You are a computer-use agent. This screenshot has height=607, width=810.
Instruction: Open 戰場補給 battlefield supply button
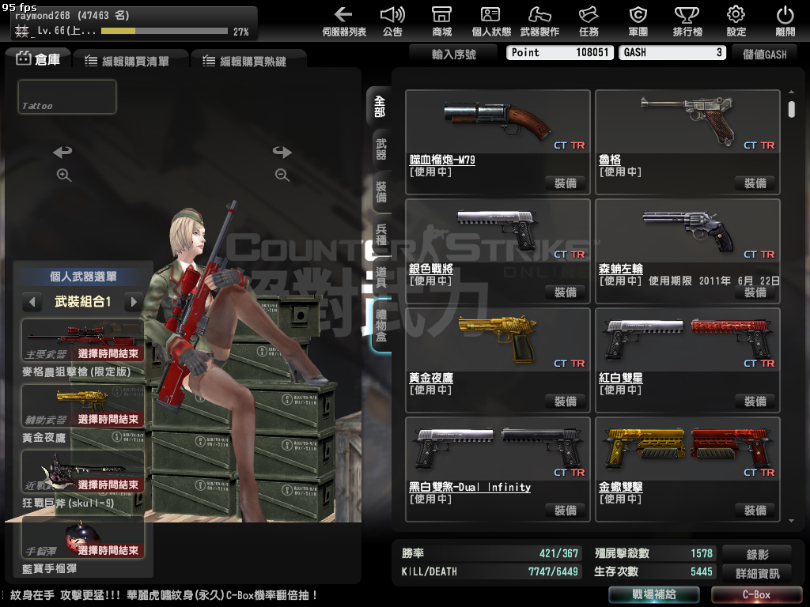pos(653,594)
